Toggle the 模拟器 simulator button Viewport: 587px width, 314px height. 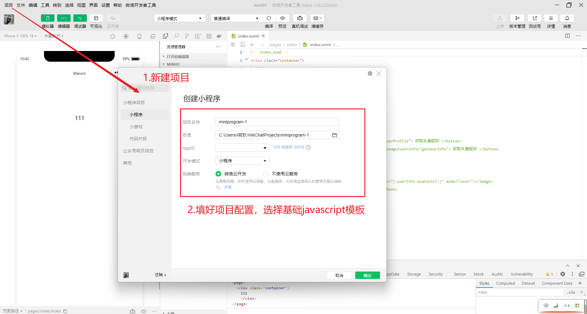(x=48, y=18)
